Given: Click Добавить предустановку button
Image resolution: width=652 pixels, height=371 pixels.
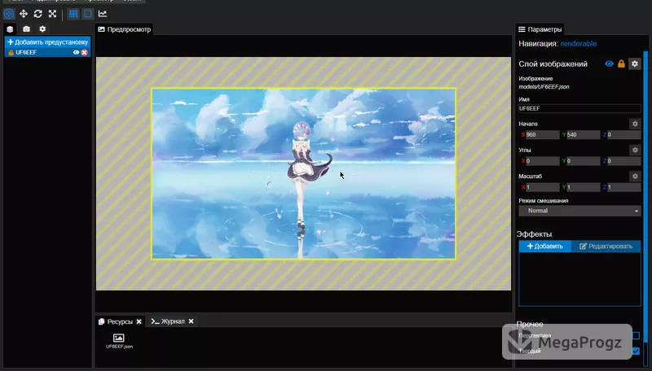Looking at the screenshot, I should pyautogui.click(x=47, y=42).
